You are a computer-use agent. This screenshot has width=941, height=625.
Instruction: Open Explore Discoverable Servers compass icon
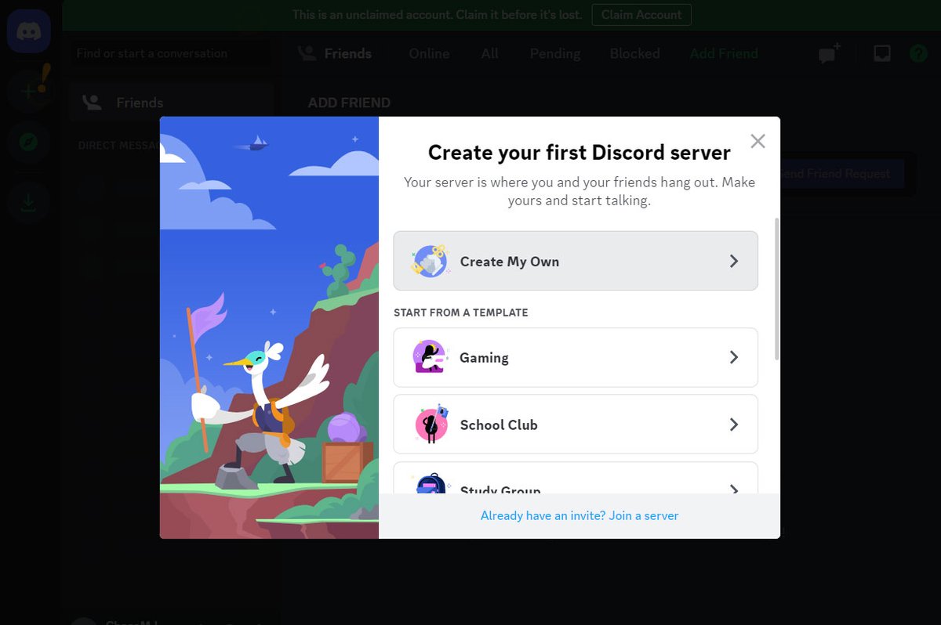pyautogui.click(x=28, y=143)
